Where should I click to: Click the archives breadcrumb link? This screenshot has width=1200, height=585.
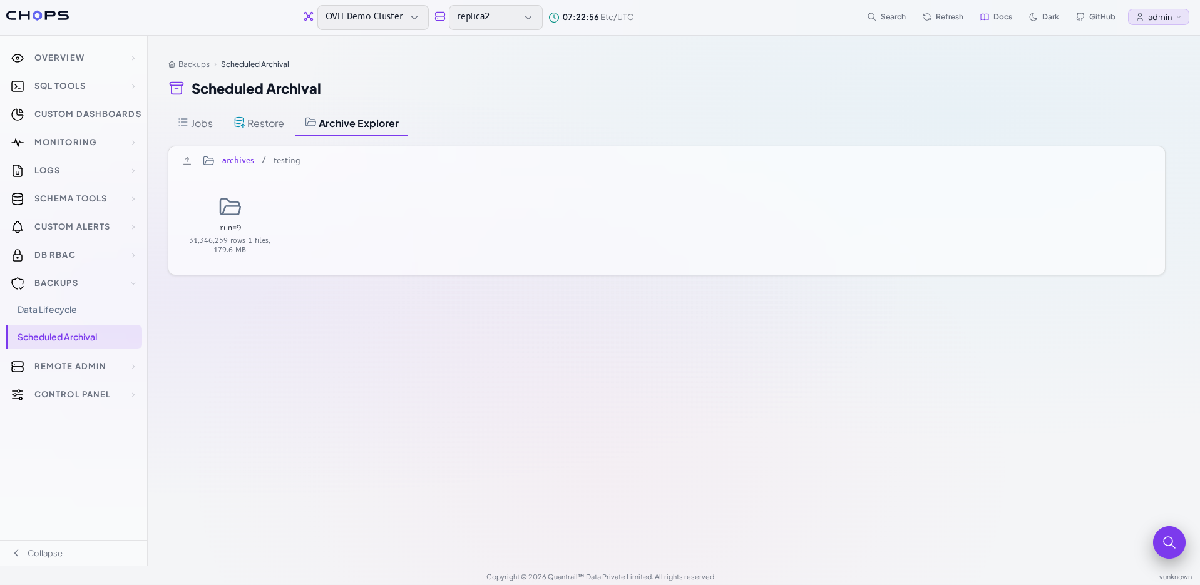(238, 161)
